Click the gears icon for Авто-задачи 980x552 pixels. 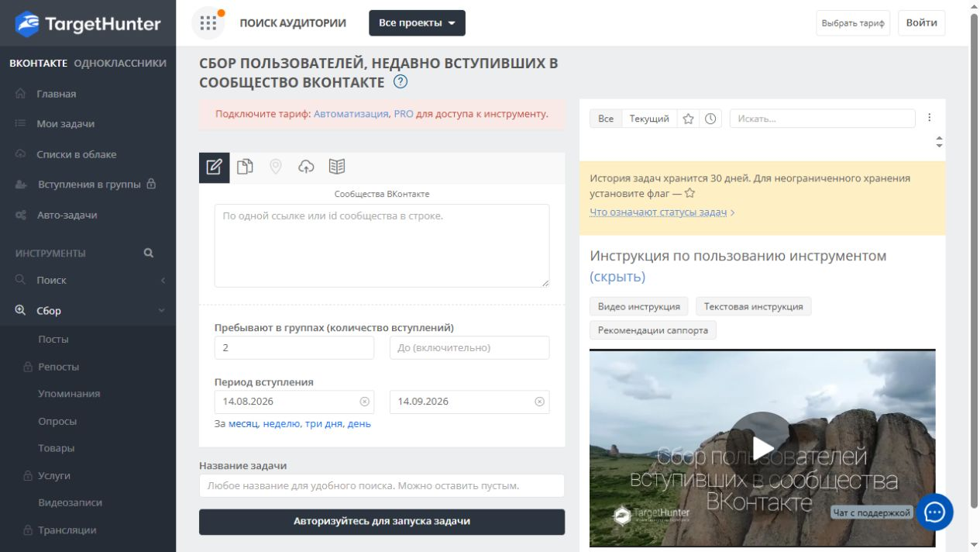point(21,215)
